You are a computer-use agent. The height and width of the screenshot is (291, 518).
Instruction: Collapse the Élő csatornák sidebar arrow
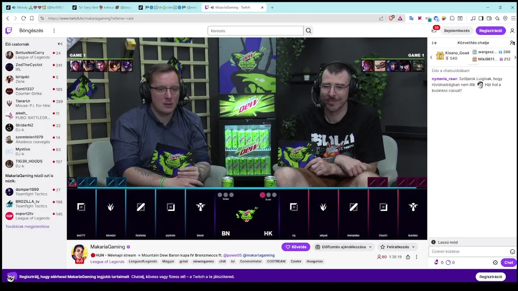pyautogui.click(x=60, y=44)
